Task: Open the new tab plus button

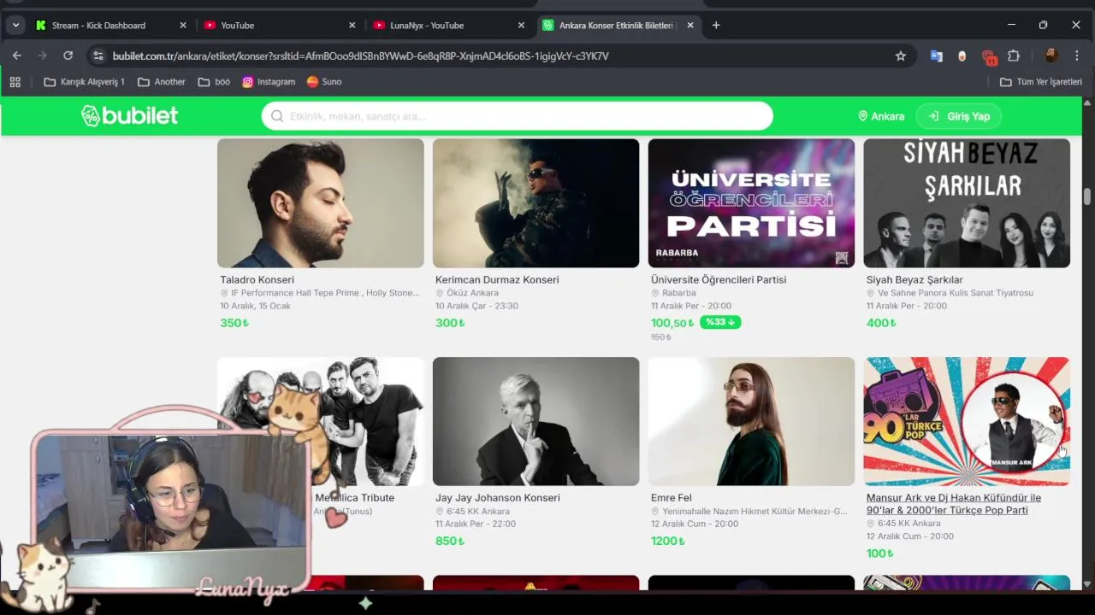Action: tap(716, 25)
